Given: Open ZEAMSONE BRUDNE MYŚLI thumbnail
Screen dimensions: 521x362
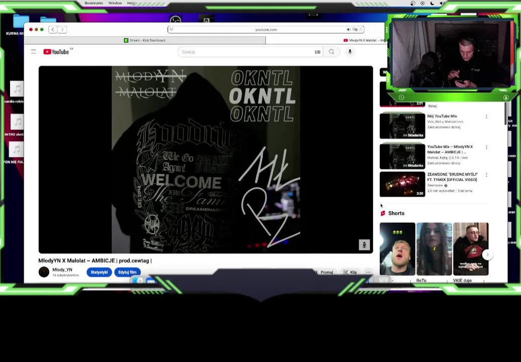Looking at the screenshot, I should 402,184.
